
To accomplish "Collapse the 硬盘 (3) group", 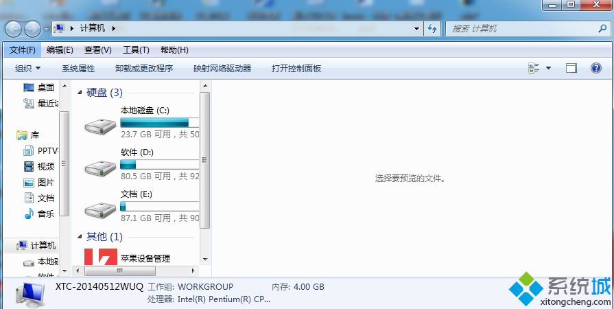I will pos(80,93).
